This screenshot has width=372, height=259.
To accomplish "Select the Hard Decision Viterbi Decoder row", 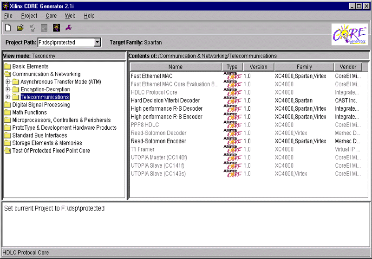I will (x=165, y=101).
